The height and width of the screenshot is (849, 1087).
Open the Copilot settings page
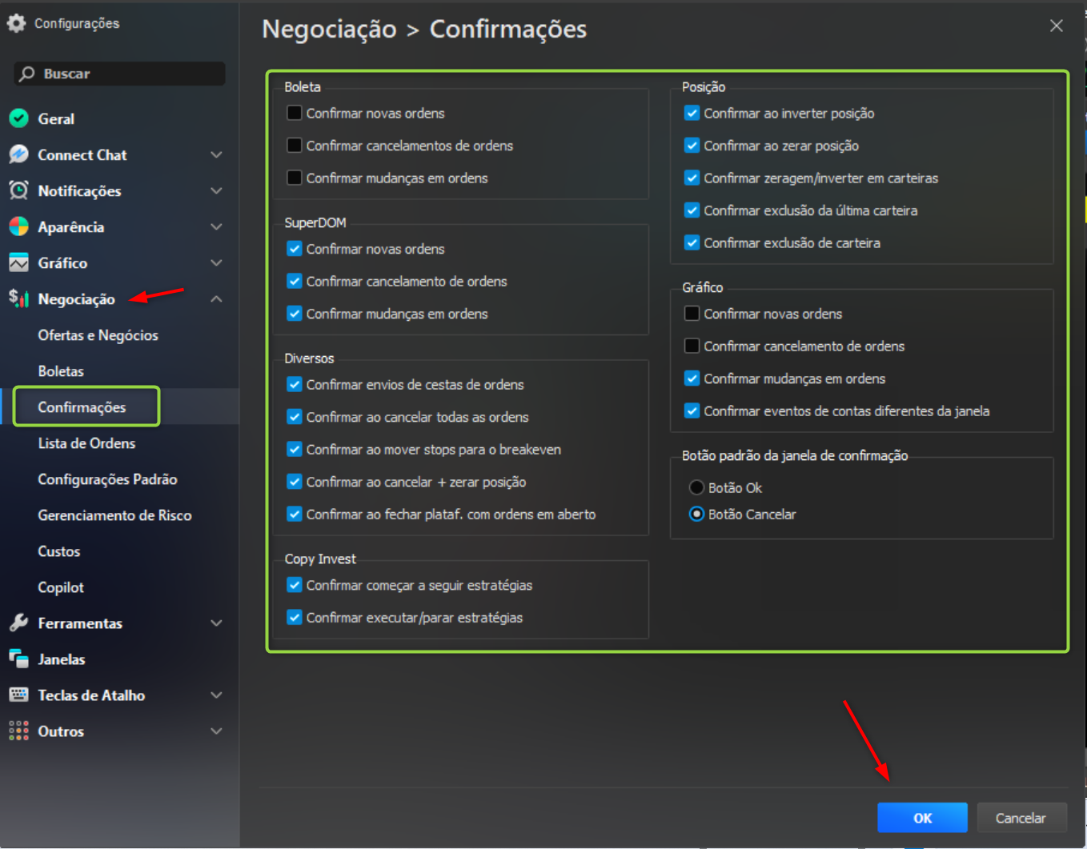61,587
